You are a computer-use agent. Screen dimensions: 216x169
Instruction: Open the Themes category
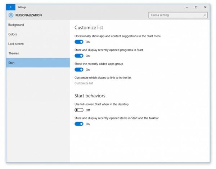[14, 53]
